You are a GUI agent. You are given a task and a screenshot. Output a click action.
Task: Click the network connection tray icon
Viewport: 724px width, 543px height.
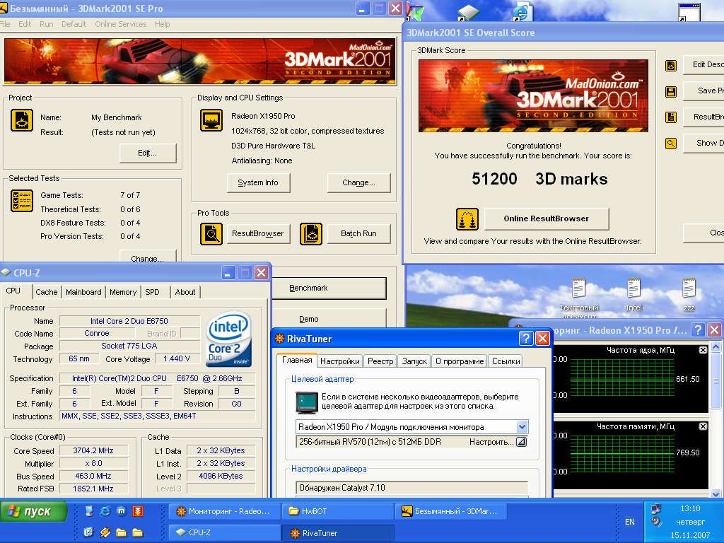(x=655, y=509)
